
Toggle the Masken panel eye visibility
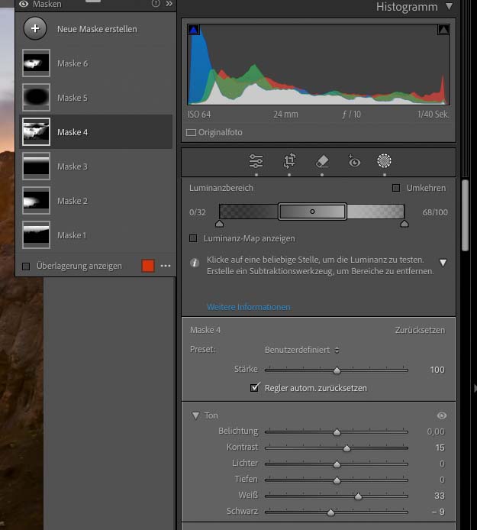(x=23, y=4)
